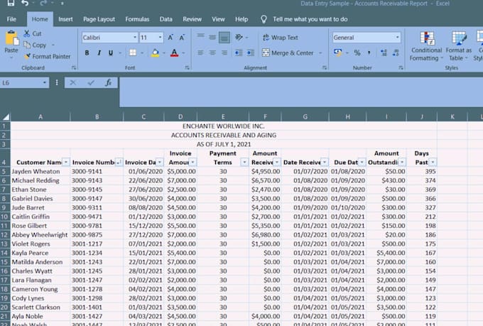This screenshot has height=326, width=483.
Task: Open Merge & Center dropdown arrow
Action: tap(320, 53)
